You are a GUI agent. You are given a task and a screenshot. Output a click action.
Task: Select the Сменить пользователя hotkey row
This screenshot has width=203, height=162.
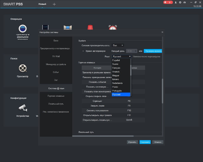[113, 111]
